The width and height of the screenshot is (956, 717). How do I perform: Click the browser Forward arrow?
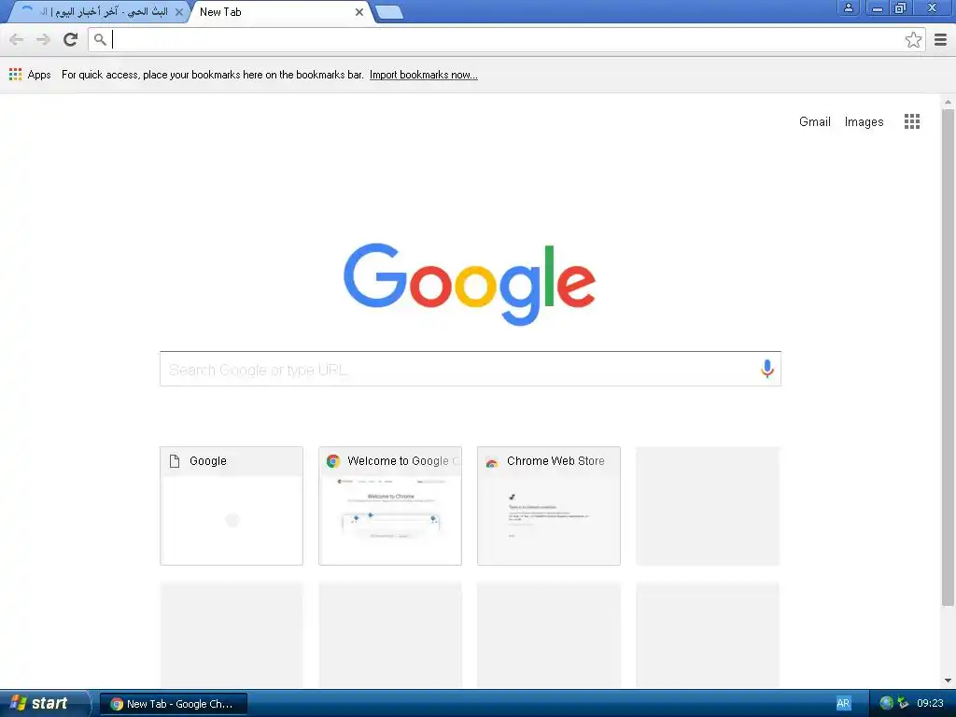[43, 39]
